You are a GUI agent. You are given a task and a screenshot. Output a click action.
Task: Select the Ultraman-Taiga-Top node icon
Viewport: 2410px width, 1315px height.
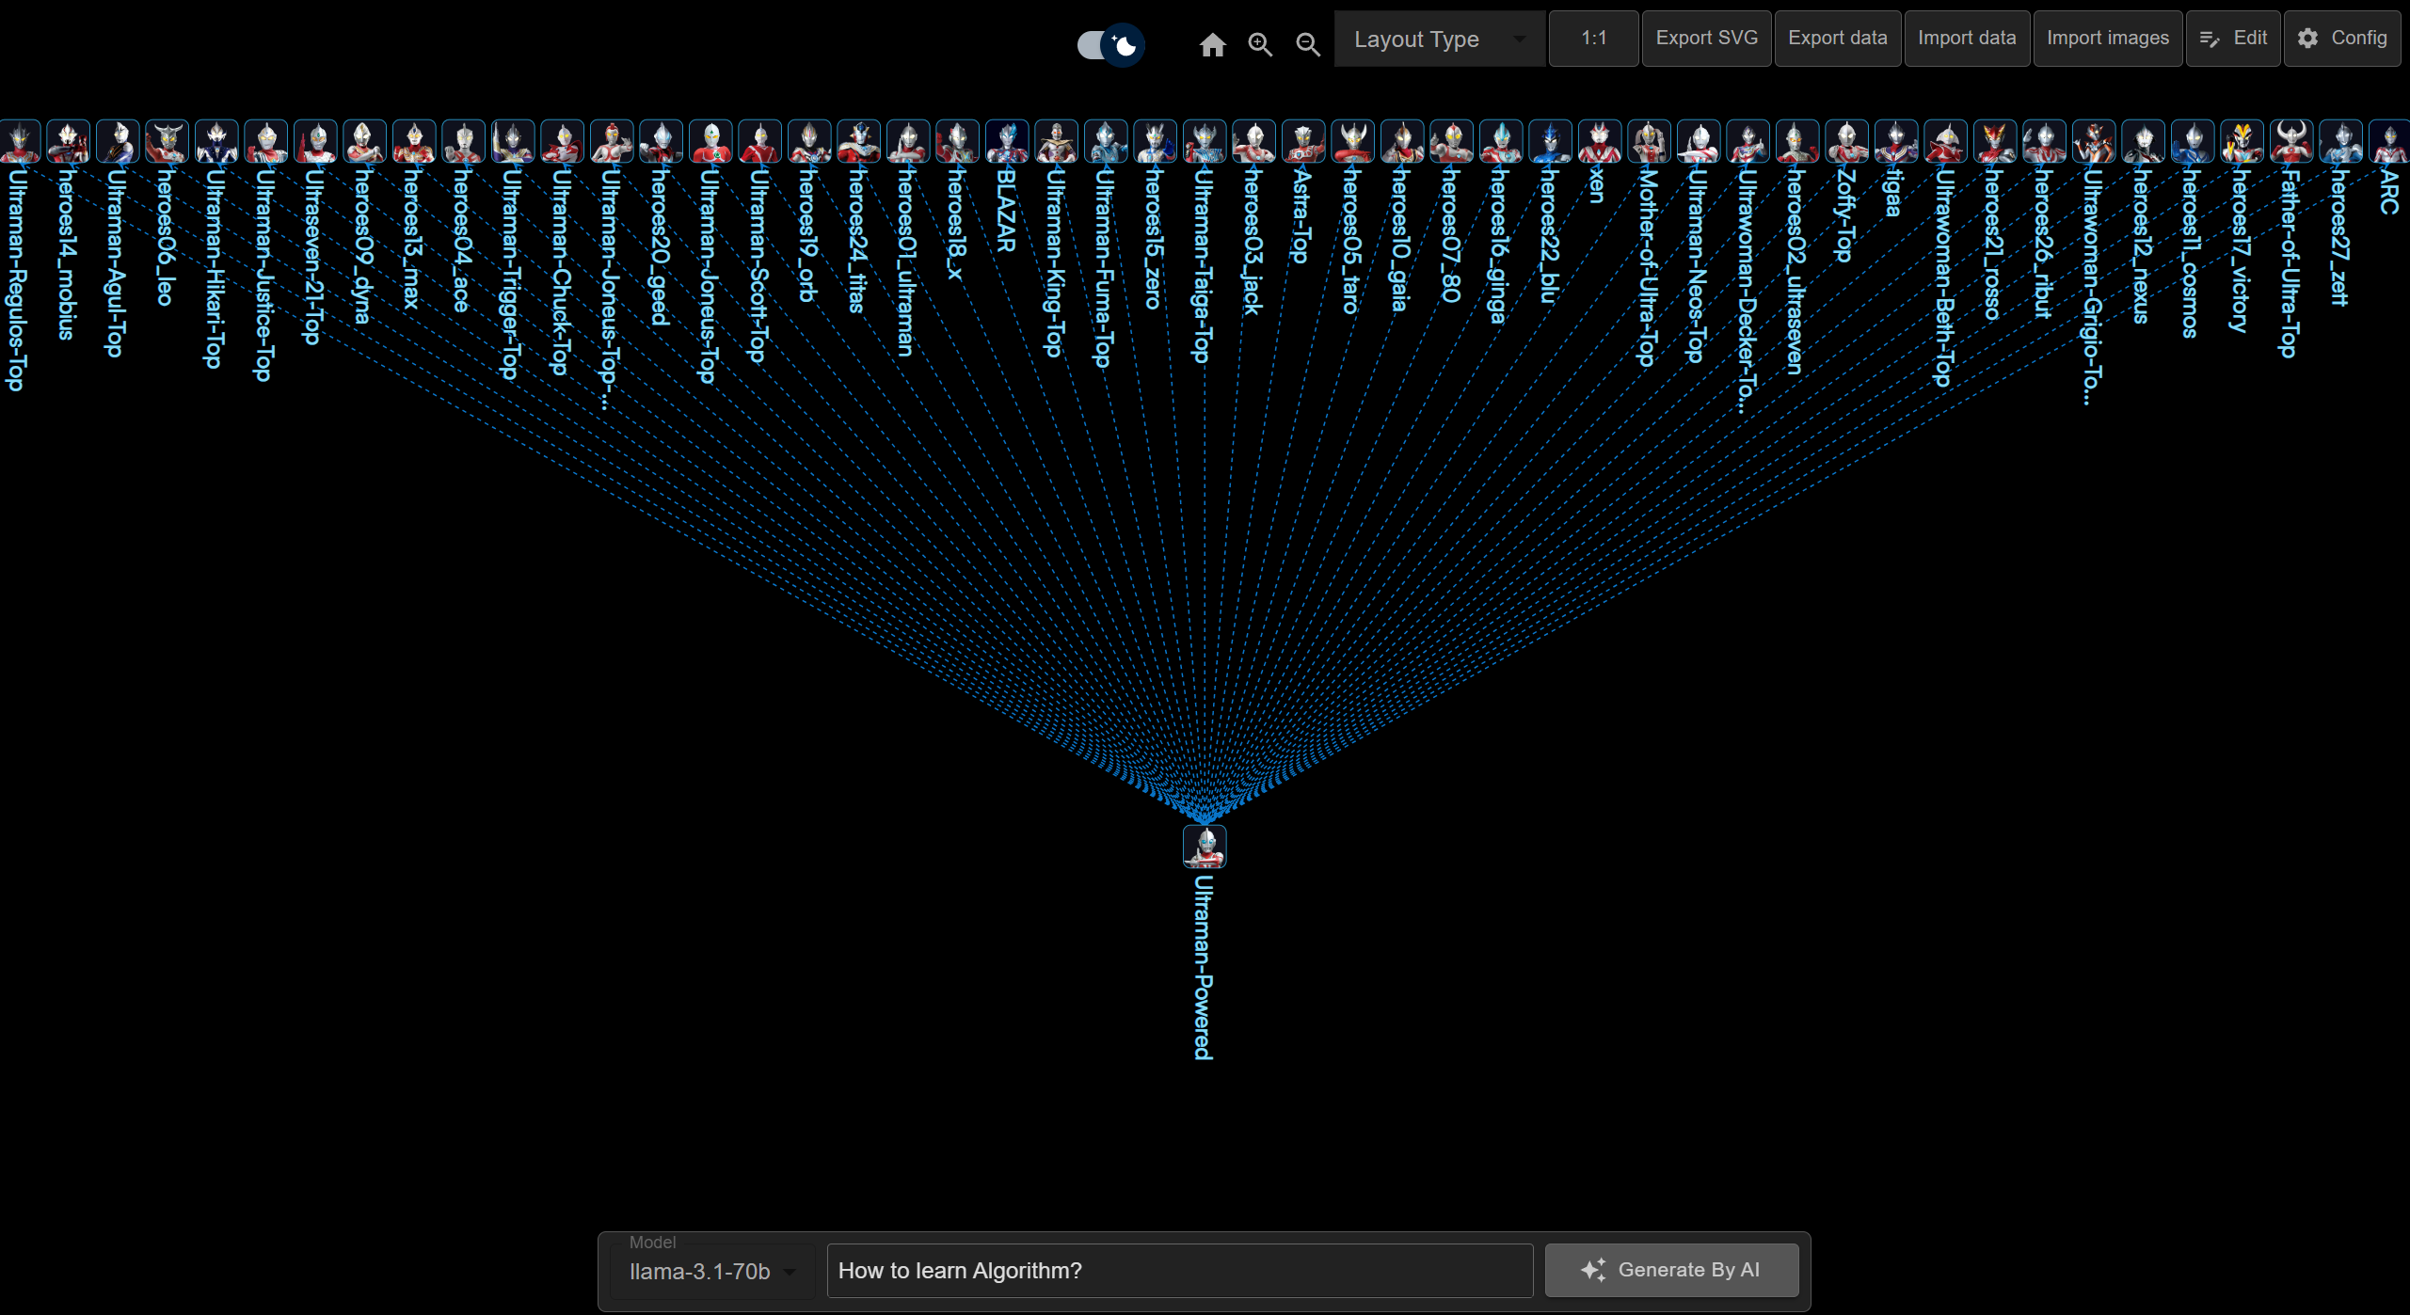1205,141
